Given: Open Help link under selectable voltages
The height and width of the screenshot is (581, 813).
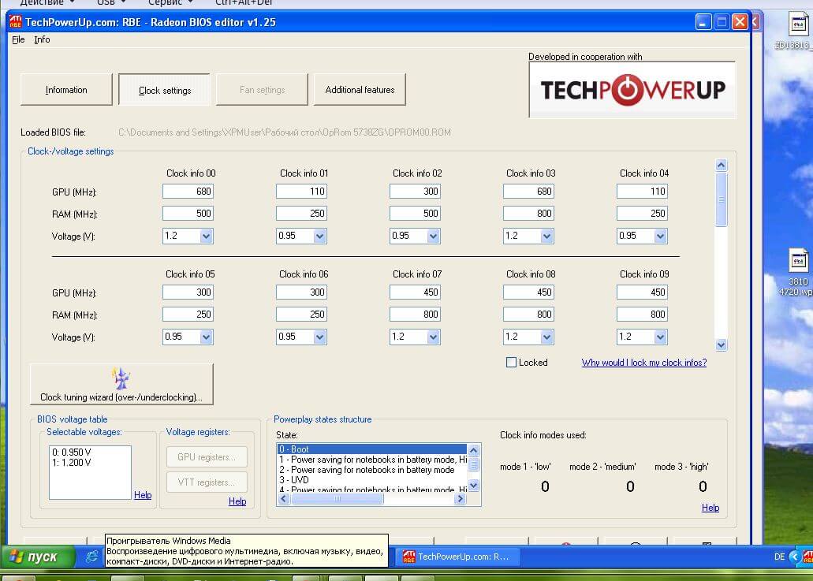Looking at the screenshot, I should pyautogui.click(x=143, y=495).
